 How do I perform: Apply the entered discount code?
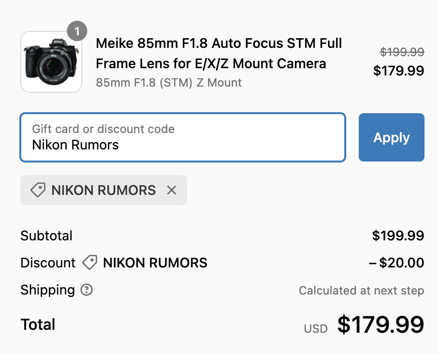click(x=391, y=137)
